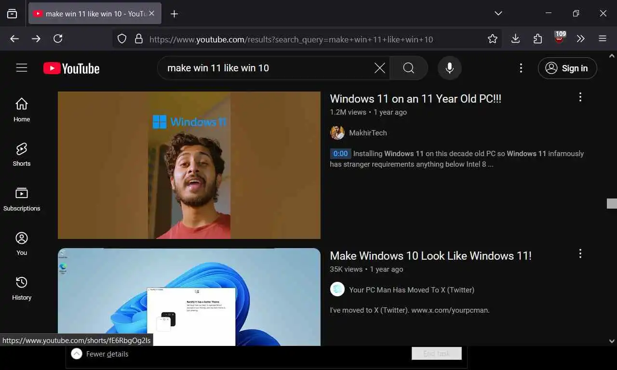The width and height of the screenshot is (617, 370).
Task: Open action menu for Make Windows 10 video
Action: coord(580,253)
